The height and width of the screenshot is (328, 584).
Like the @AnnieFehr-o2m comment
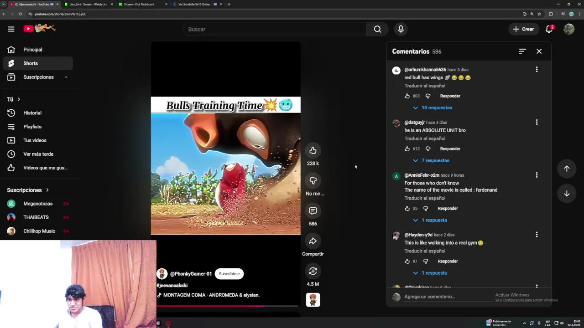(407, 209)
